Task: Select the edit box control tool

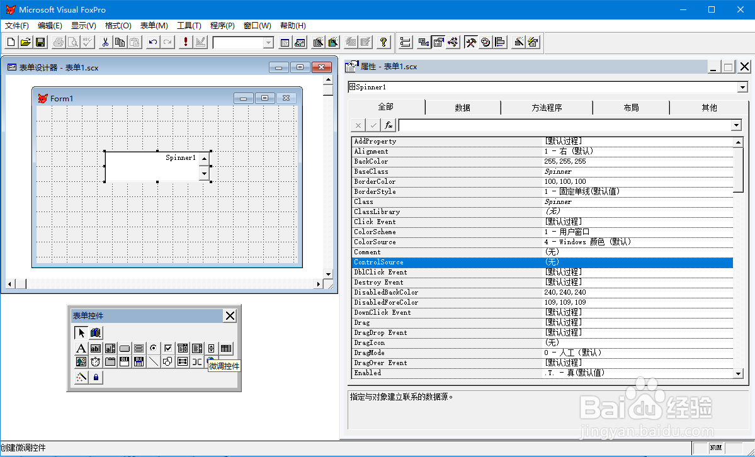Action: point(110,348)
